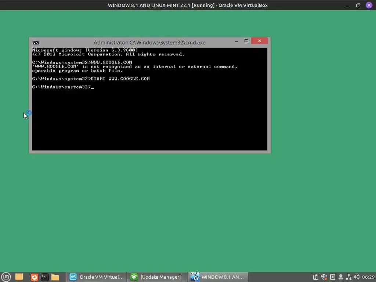376x282 pixels.
Task: Minimize the VirtualBox VM window
Action: (347, 5)
